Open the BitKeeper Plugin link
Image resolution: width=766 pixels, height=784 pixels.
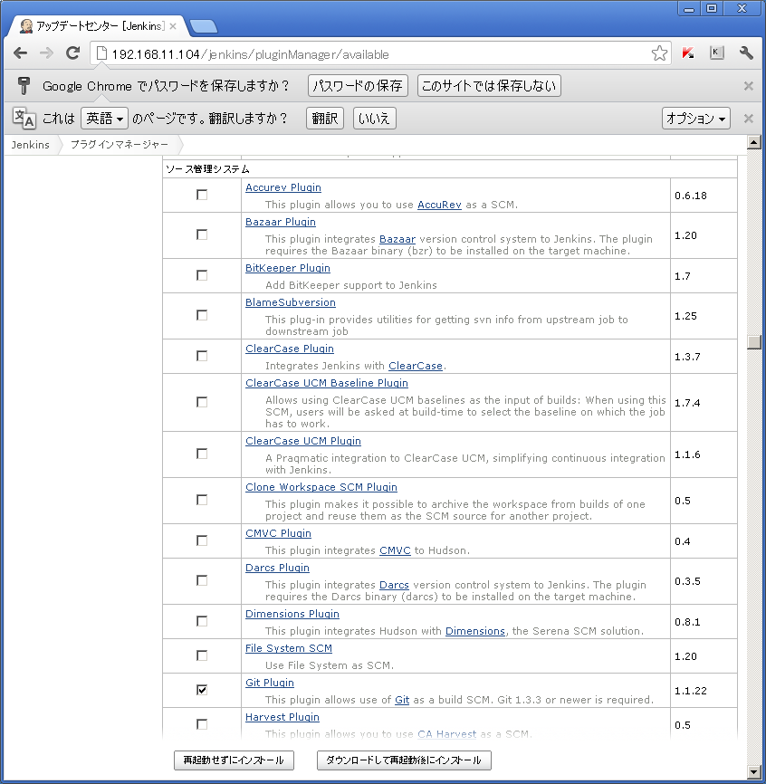point(288,268)
